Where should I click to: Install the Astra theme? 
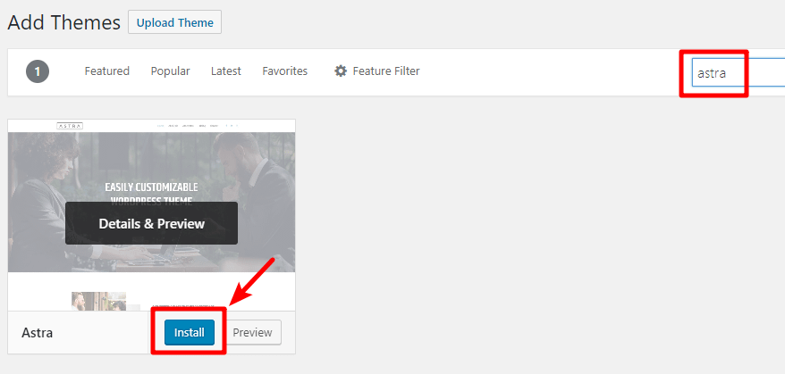click(x=190, y=333)
